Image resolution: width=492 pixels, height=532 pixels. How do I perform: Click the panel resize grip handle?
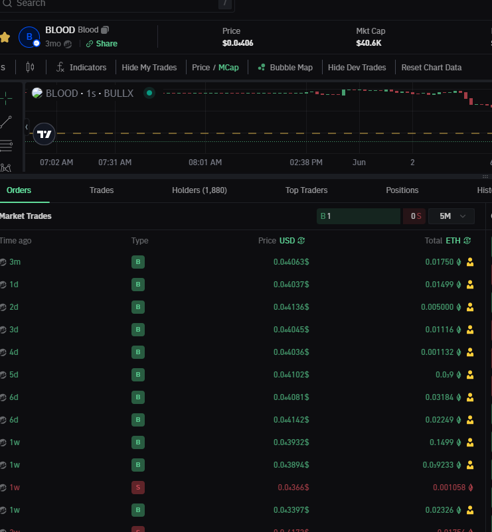click(x=485, y=176)
